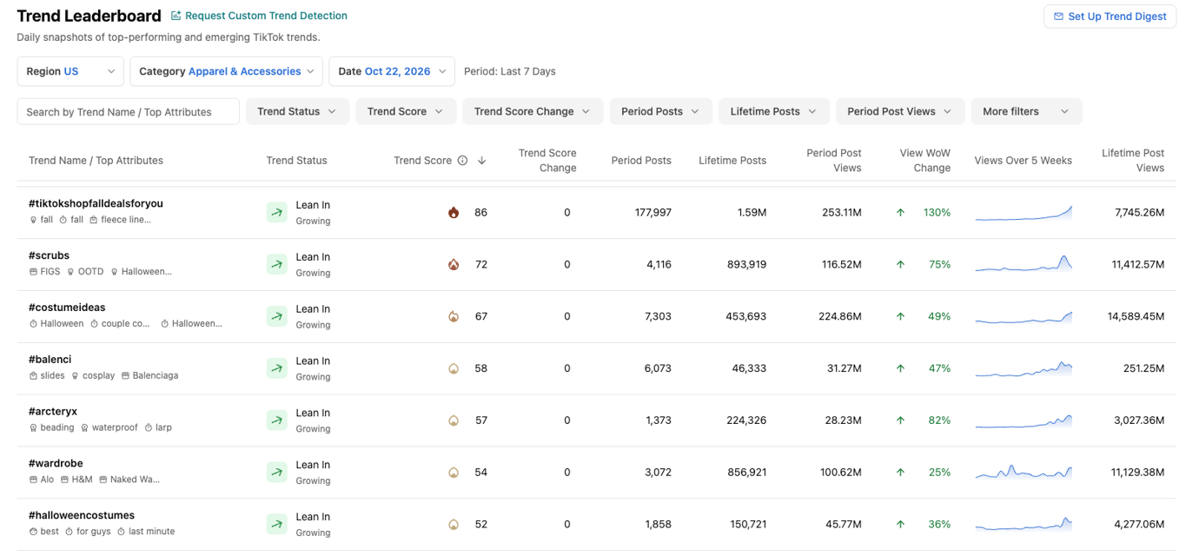This screenshot has height=556, width=1199.
Task: Click the growing arrow icon for #scrubs
Action: click(276, 265)
